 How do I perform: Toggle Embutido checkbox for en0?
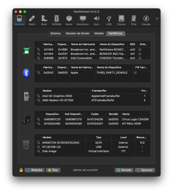tap(140, 49)
